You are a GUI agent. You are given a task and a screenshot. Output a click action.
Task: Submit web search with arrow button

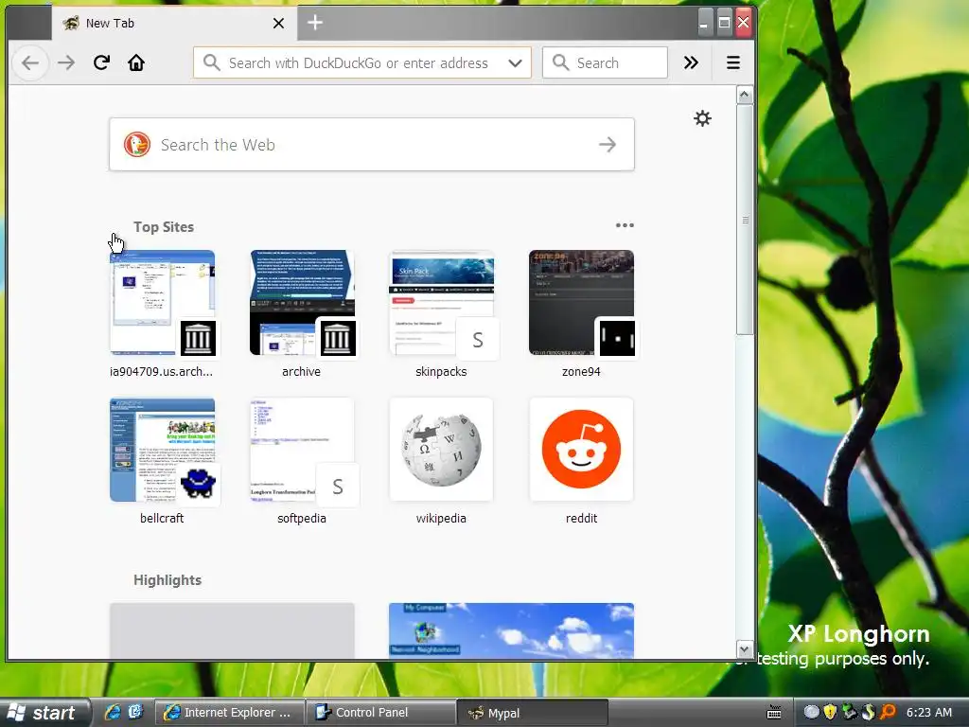click(608, 145)
